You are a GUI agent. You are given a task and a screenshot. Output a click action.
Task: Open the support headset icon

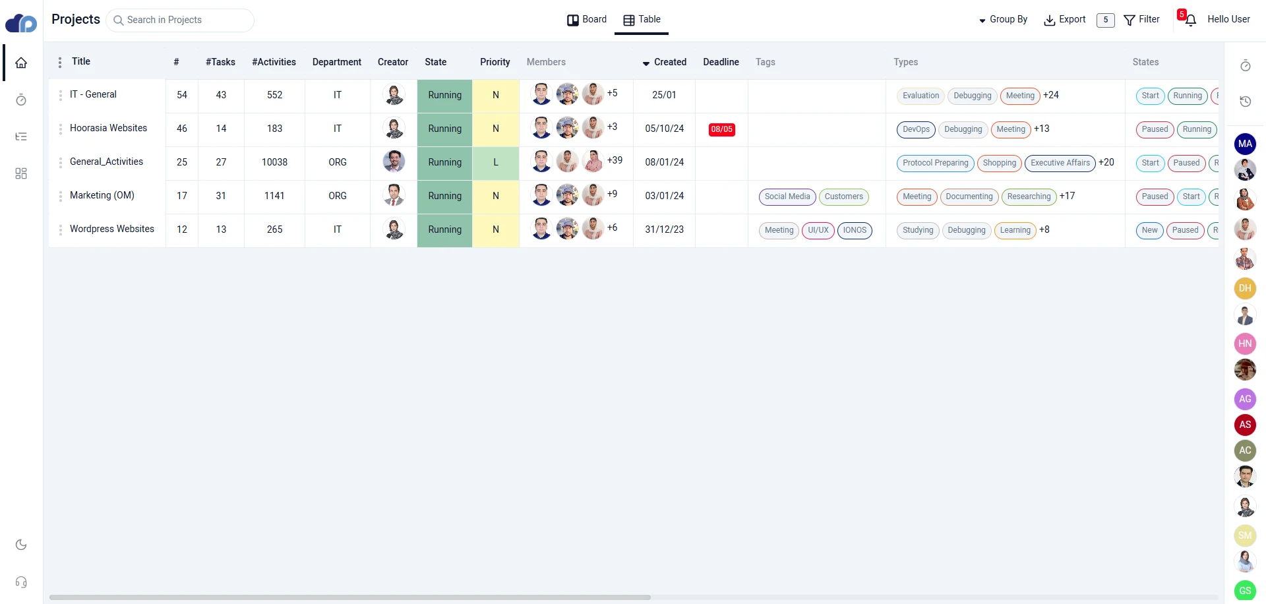click(21, 582)
